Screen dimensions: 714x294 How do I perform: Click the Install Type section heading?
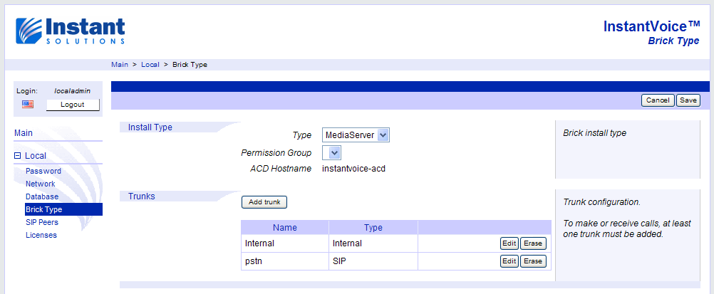(x=150, y=127)
